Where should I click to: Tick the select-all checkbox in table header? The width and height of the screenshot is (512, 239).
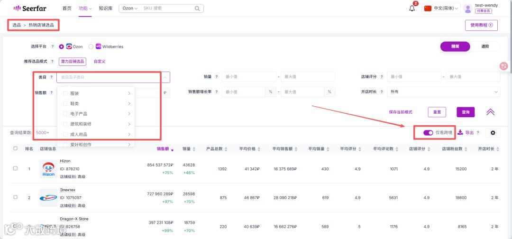(x=15, y=148)
